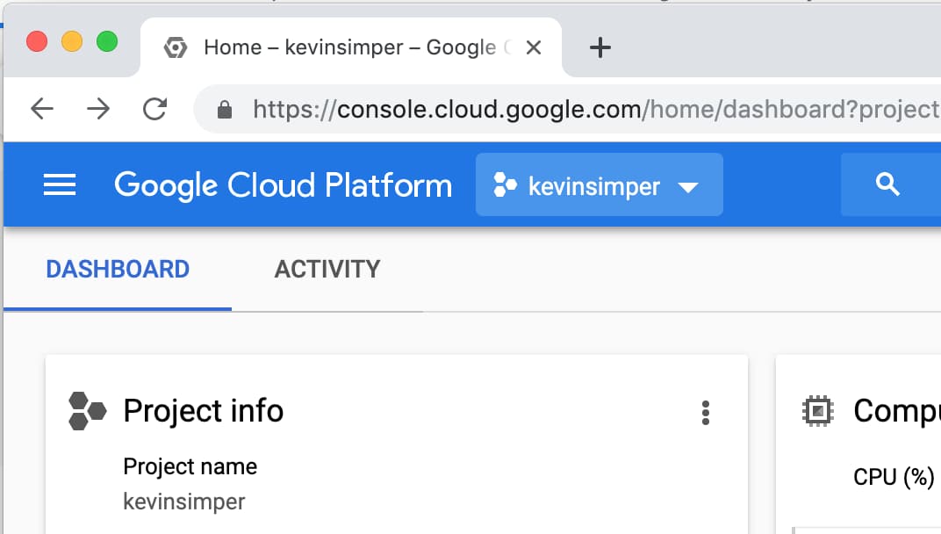Open the kevinsimper project selector dropdown
Viewport: 941px width, 534px height.
tap(599, 184)
